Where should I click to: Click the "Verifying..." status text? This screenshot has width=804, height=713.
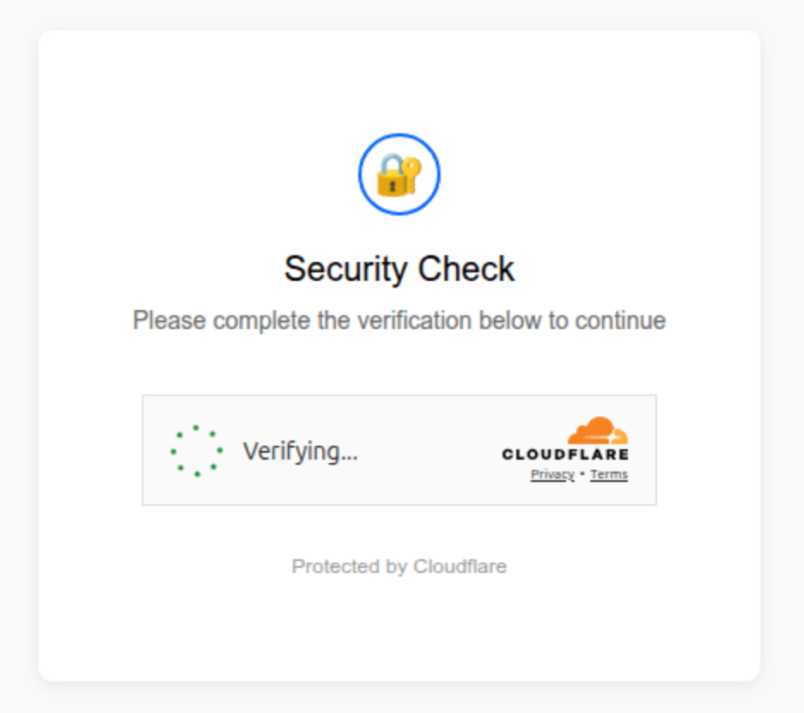[300, 451]
